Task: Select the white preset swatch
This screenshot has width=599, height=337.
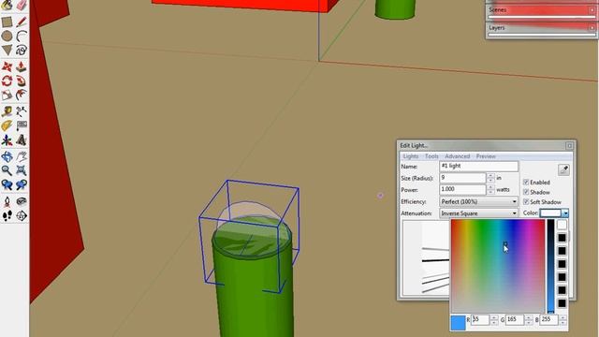Action: pos(562,225)
